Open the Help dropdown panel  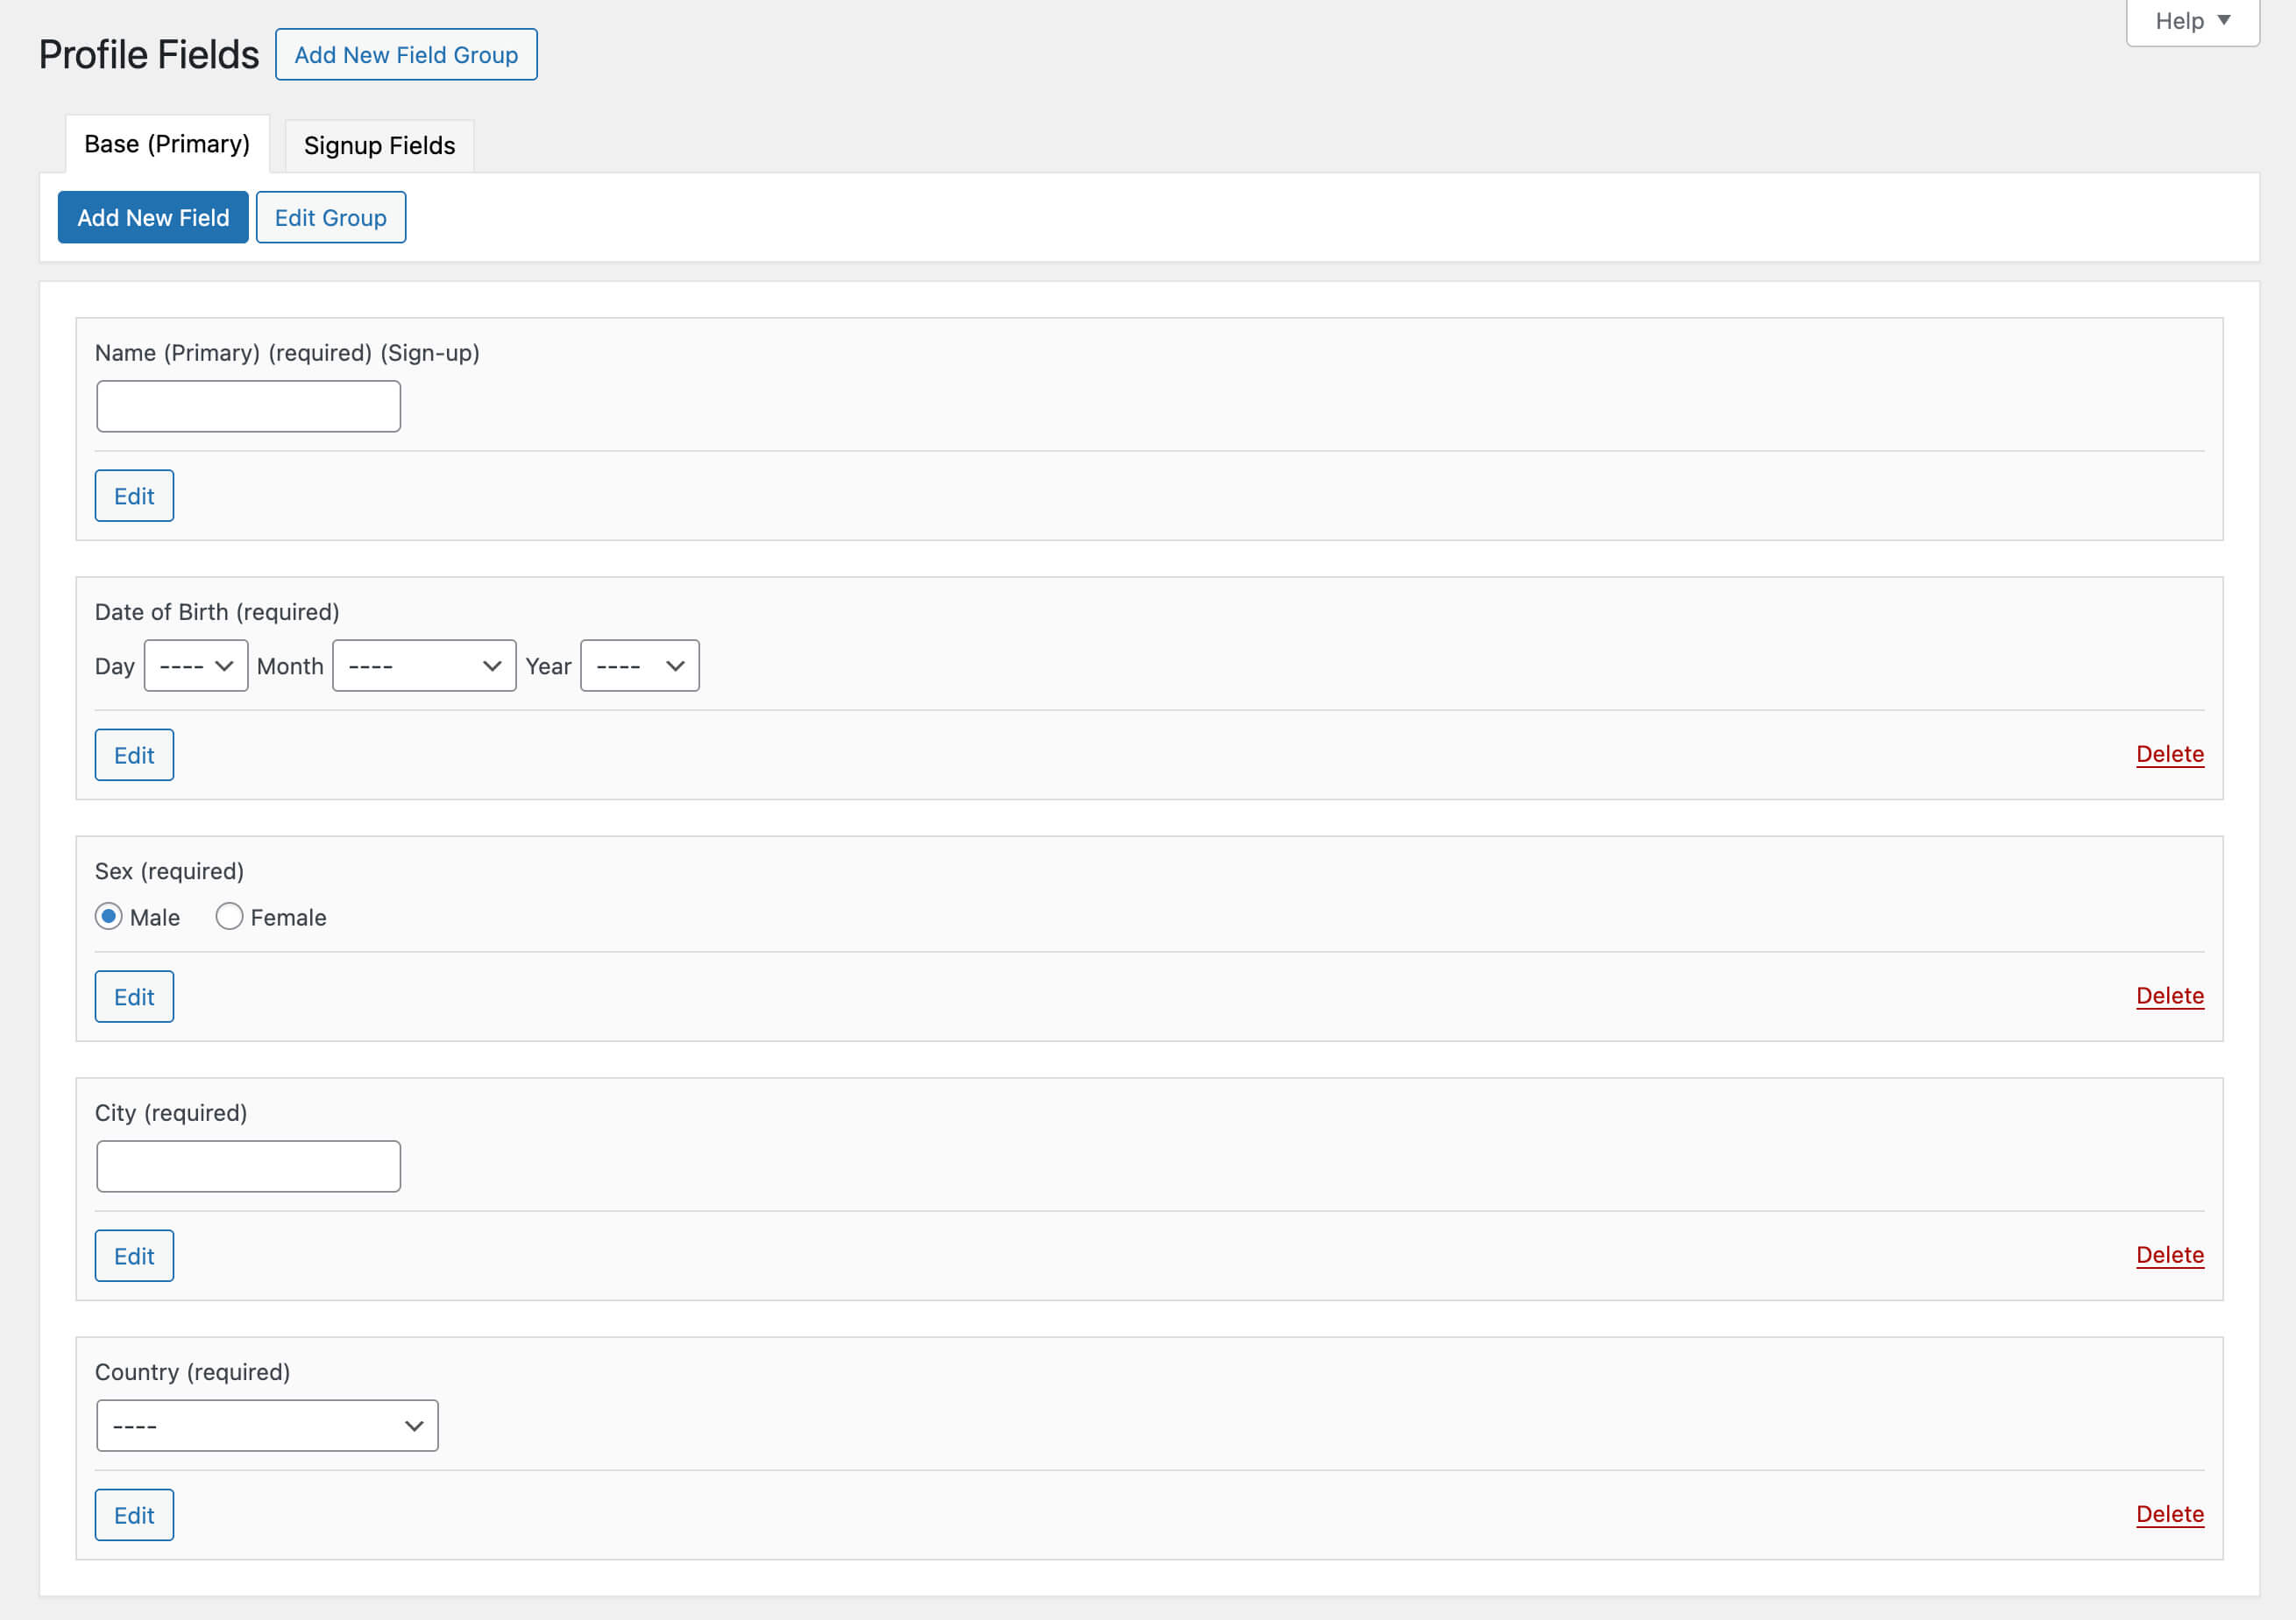click(x=2191, y=21)
